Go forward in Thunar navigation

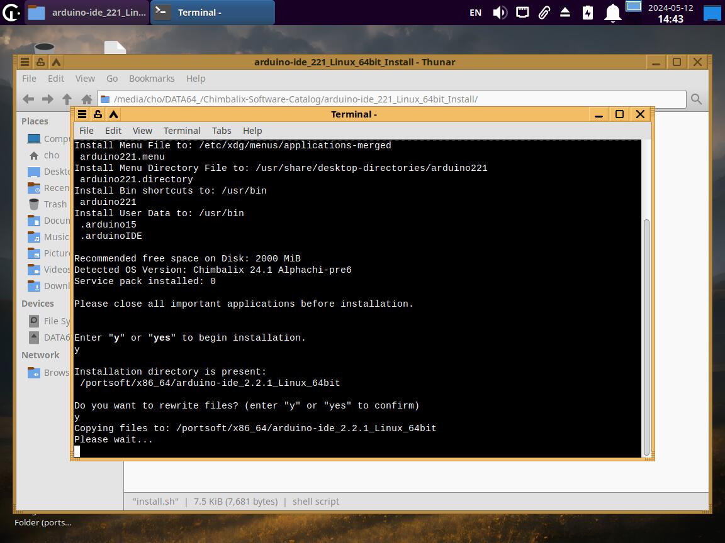48,99
